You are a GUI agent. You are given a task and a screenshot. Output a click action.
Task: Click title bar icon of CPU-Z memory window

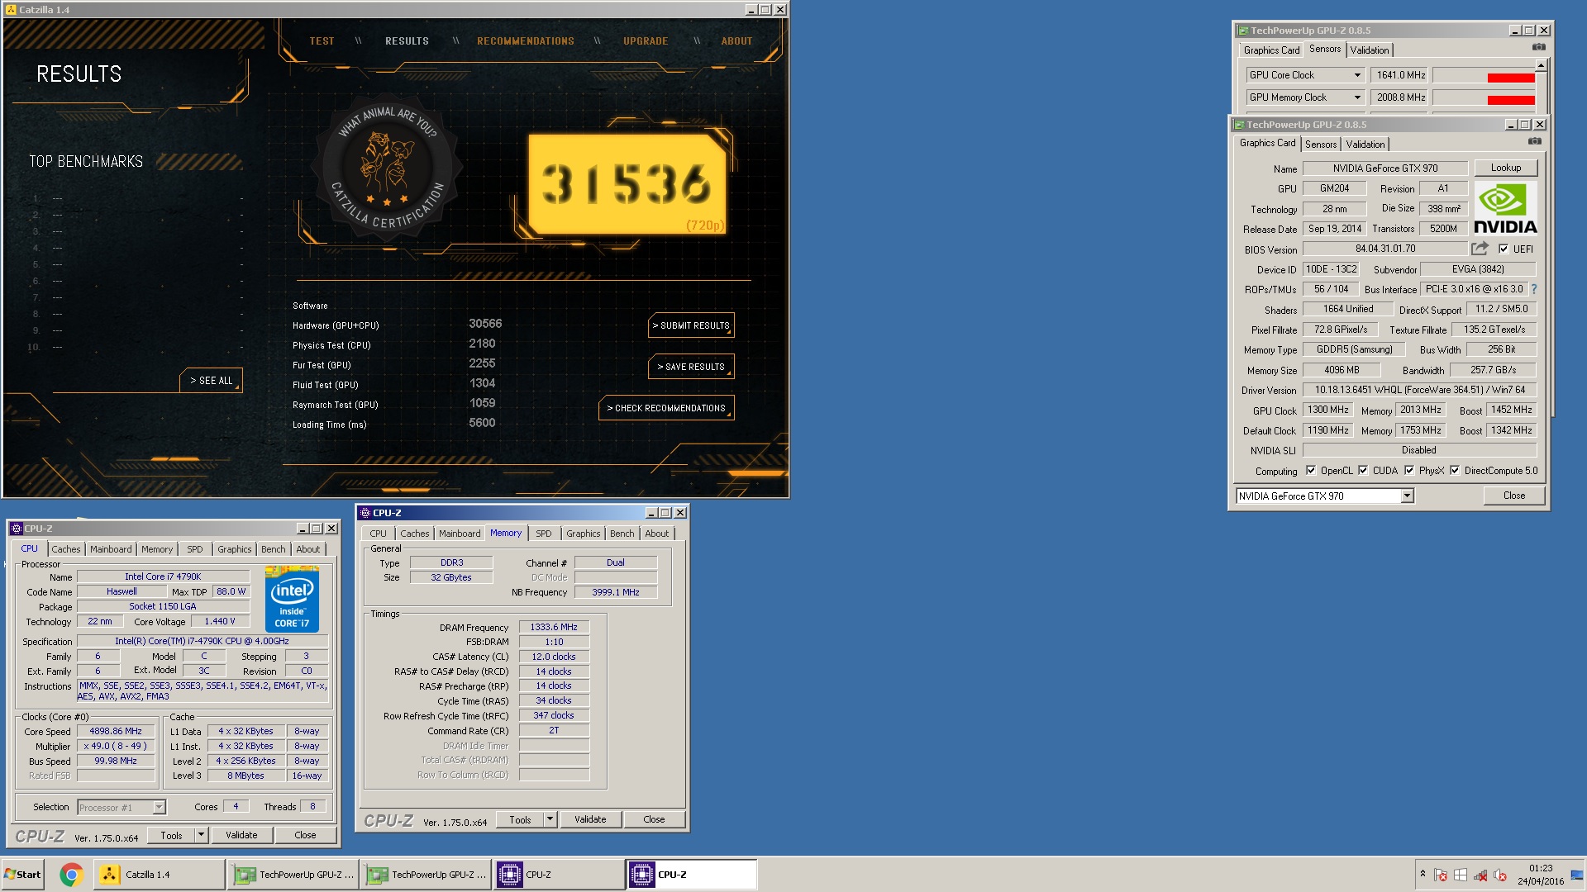point(365,513)
